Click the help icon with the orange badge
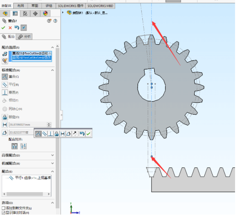Screen dimensions: 236x215 (49, 21)
